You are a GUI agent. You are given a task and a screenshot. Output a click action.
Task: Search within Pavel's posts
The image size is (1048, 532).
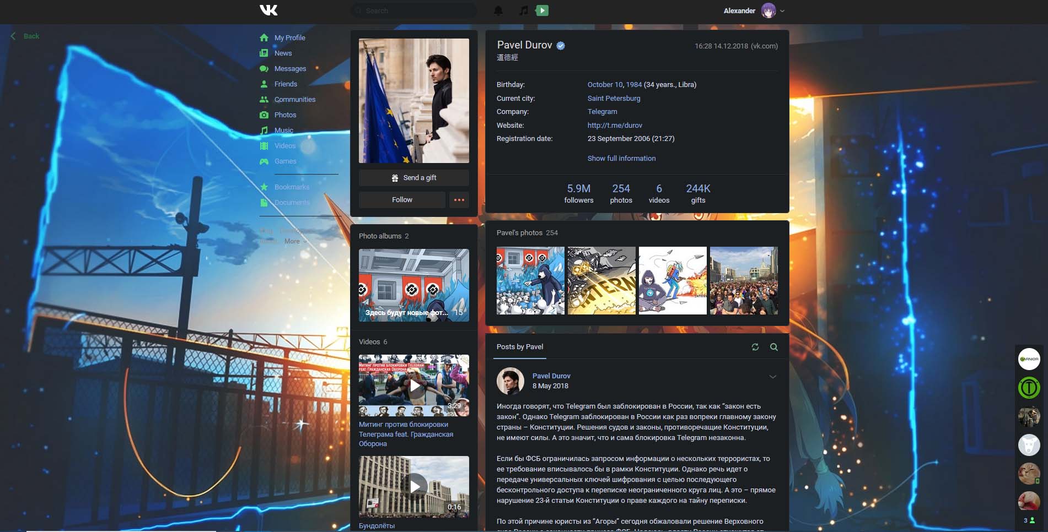pyautogui.click(x=774, y=347)
